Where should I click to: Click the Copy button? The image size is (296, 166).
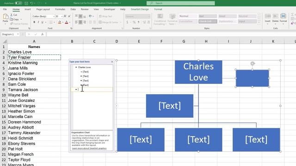[x=14, y=19]
